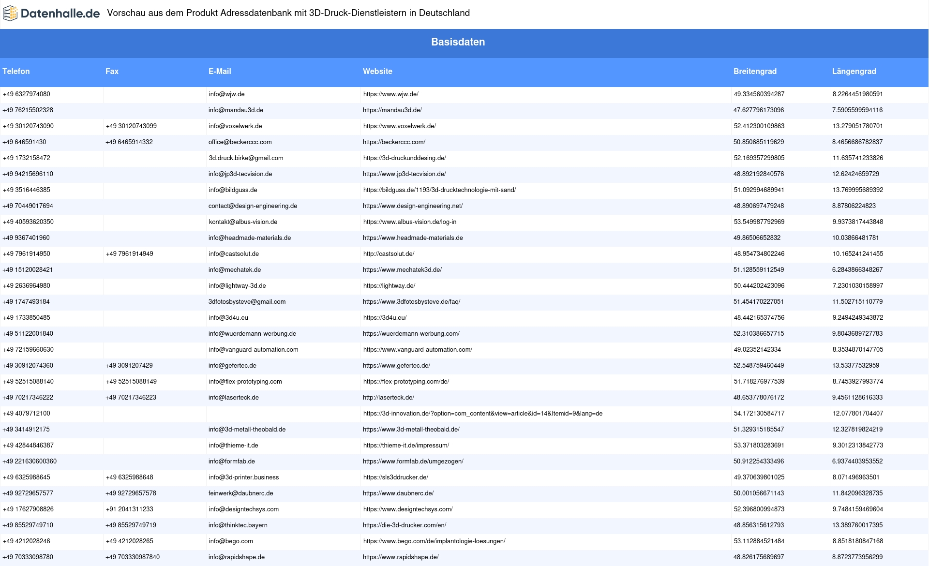Select email 3d.druck.birke@gmail.com
929x566 pixels.
pos(246,158)
